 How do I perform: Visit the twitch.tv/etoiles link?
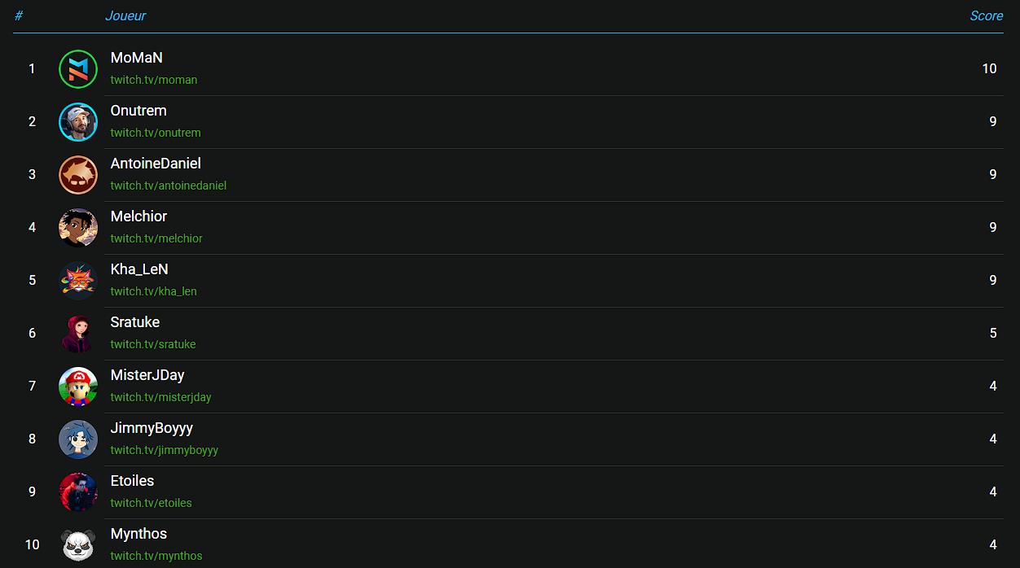pos(152,503)
